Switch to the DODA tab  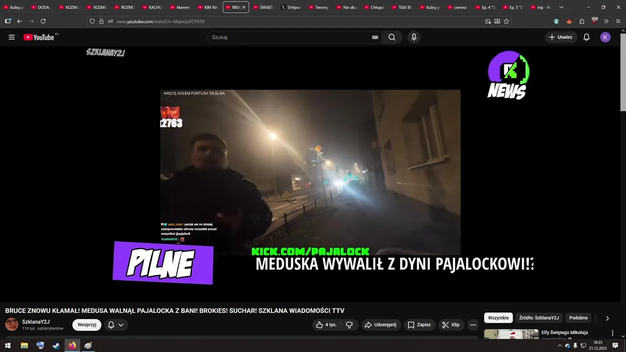[40, 7]
